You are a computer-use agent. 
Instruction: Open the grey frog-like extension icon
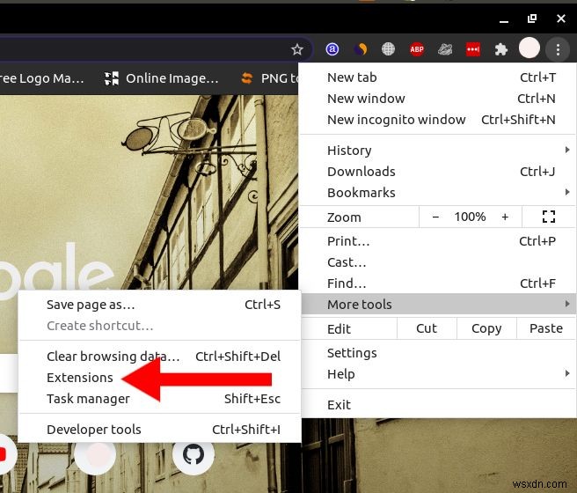click(x=445, y=49)
